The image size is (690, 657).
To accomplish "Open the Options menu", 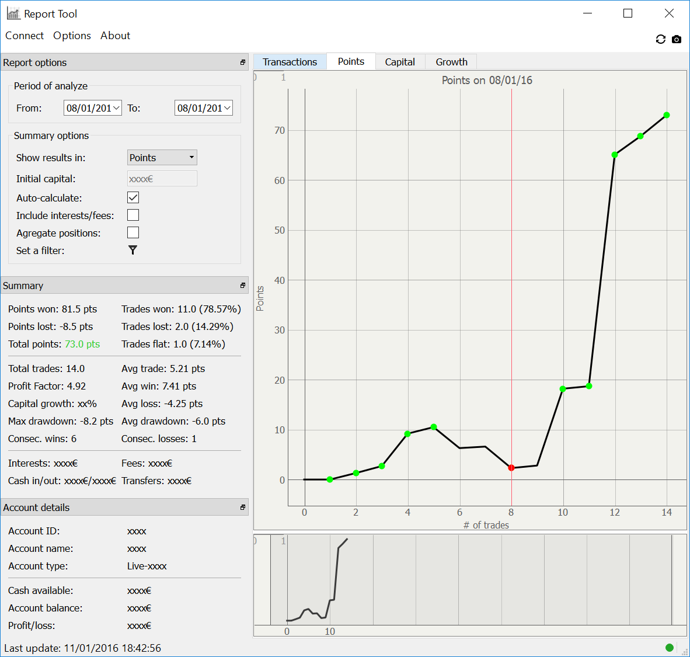I will pos(72,36).
